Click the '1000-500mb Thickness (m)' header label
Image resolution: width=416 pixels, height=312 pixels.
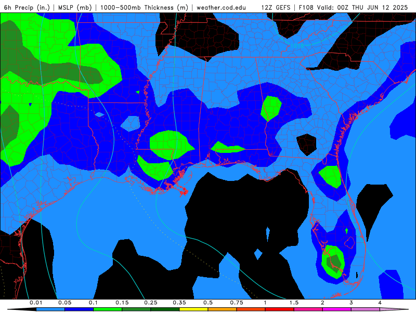144,7
